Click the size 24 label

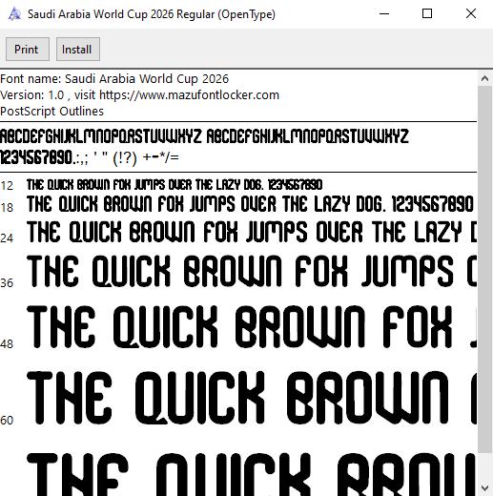click(7, 238)
